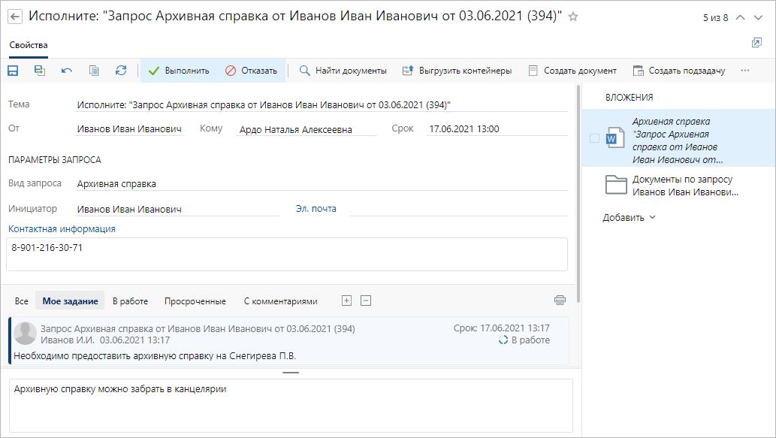
Task: Click Создать документ in toolbar
Action: pyautogui.click(x=572, y=71)
